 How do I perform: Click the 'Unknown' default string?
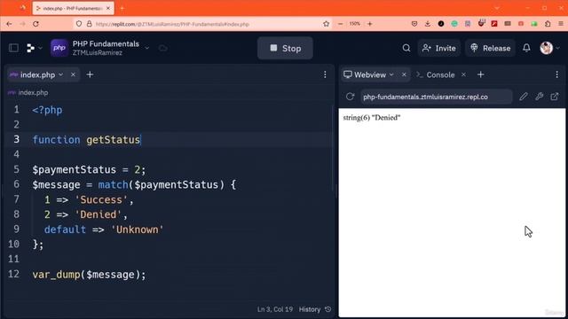click(138, 230)
